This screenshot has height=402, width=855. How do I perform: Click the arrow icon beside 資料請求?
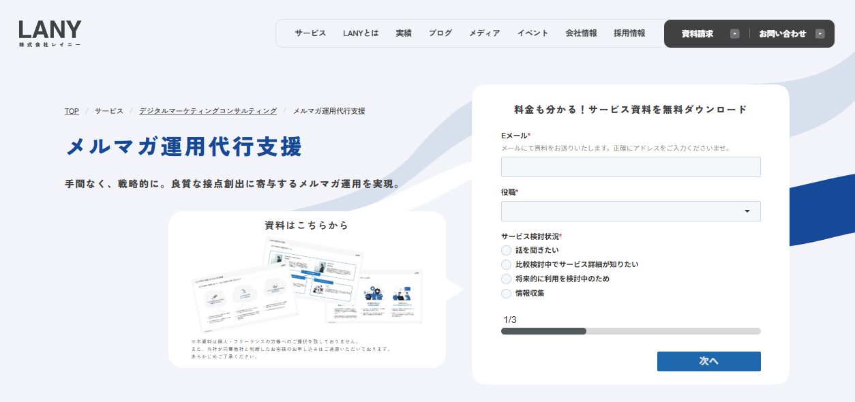(x=734, y=33)
